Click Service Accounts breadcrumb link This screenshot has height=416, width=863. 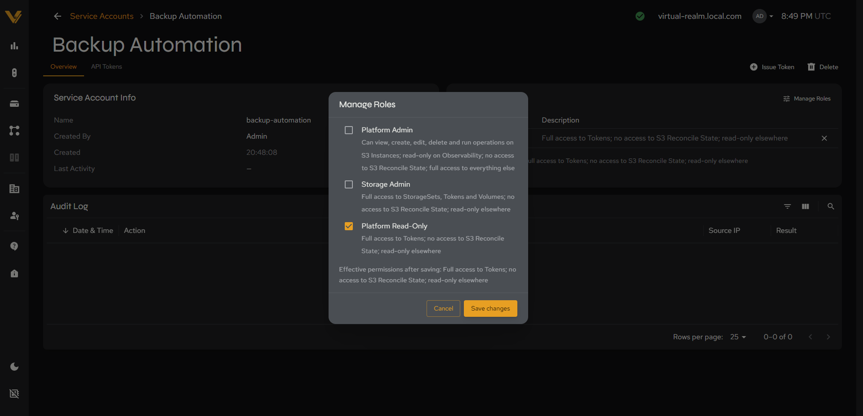pyautogui.click(x=102, y=16)
